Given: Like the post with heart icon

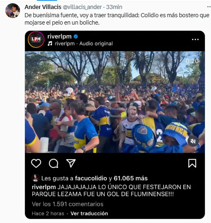Looking at the screenshot, I should tap(36, 163).
